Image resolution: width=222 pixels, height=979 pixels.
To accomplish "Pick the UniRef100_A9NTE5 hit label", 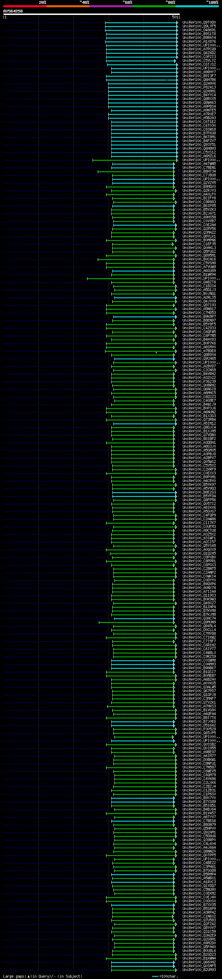I will point(199,110).
